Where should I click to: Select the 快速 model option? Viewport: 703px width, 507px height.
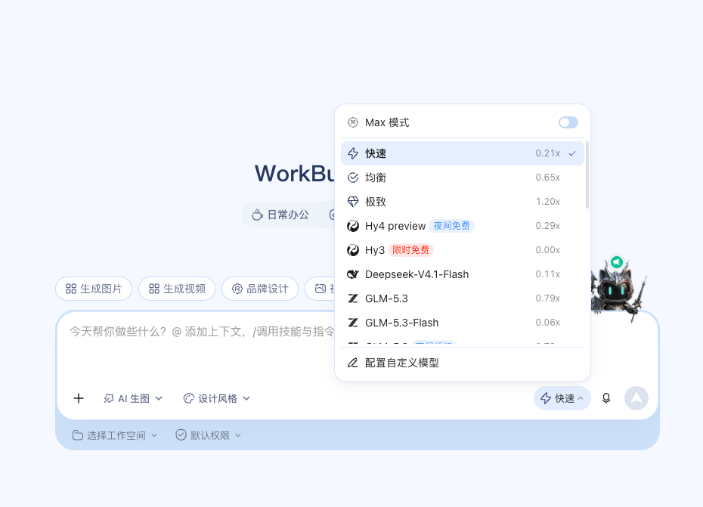click(462, 153)
